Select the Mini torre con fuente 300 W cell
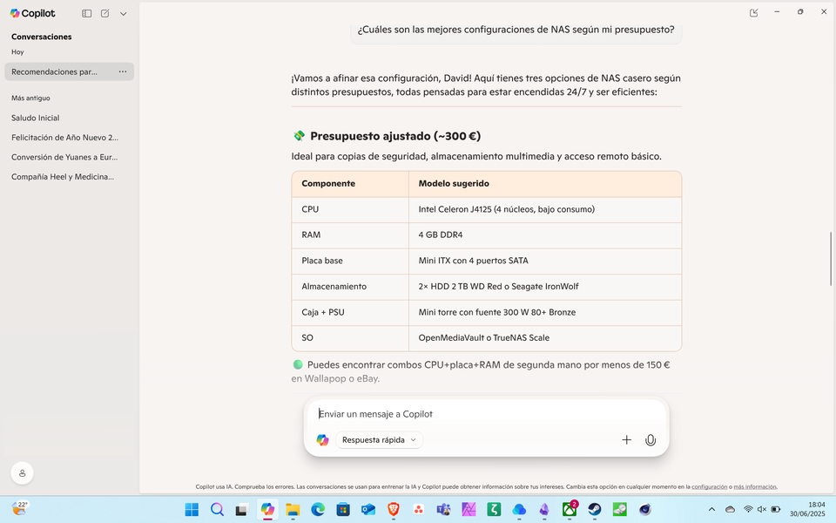Viewport: 836px width, 523px height. (545, 312)
